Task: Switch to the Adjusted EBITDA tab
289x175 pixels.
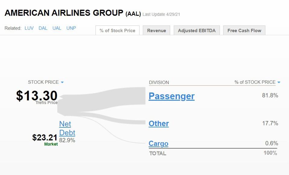Action: point(196,30)
